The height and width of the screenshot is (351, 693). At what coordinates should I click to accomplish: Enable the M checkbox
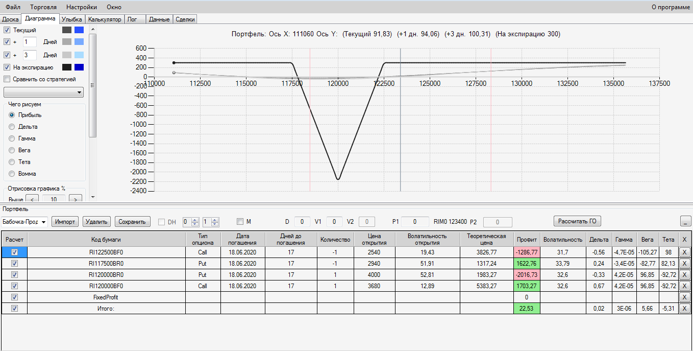(240, 222)
